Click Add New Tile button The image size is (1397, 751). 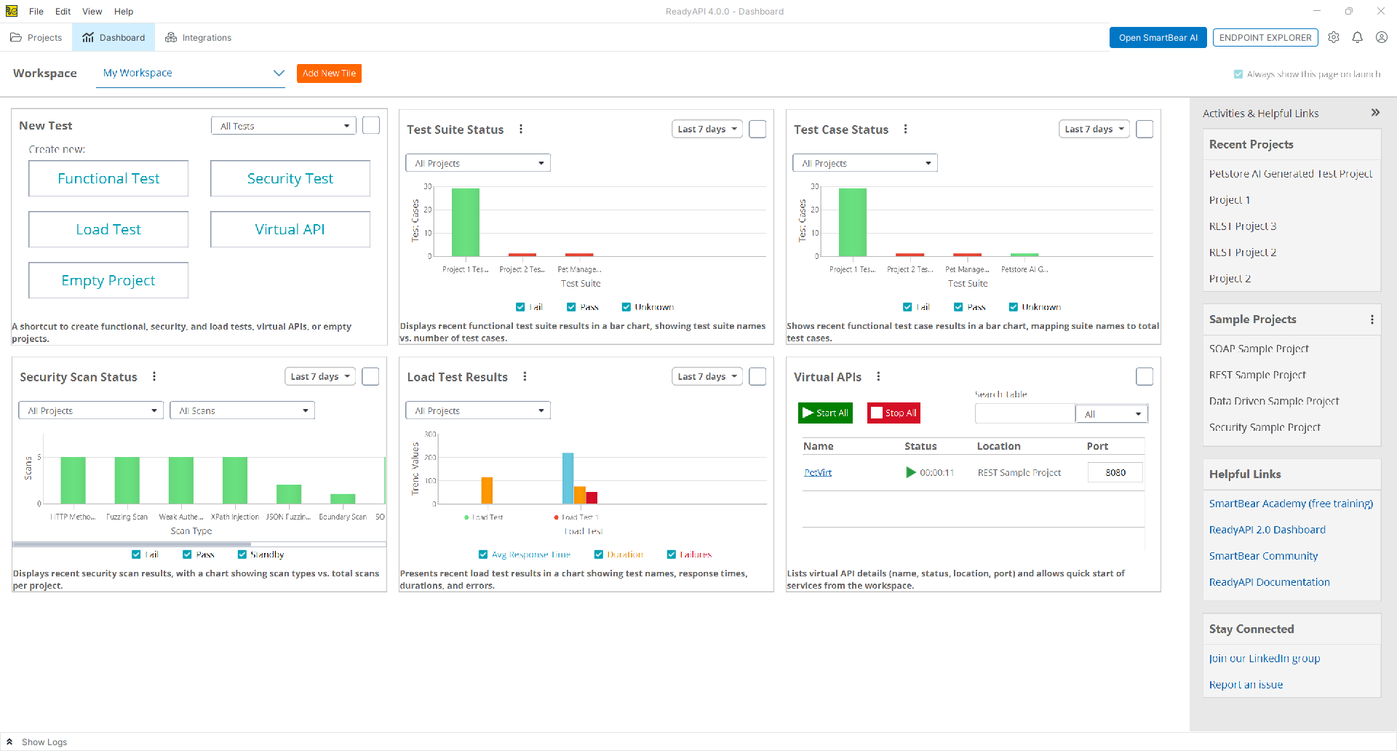[x=329, y=73]
